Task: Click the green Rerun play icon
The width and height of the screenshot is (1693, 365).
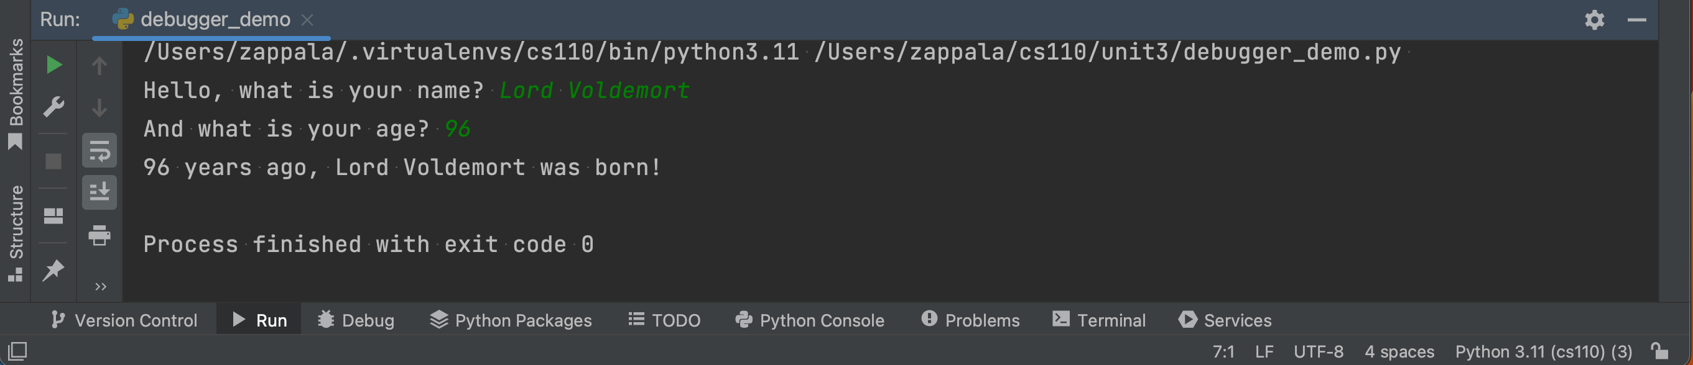Action: (54, 65)
